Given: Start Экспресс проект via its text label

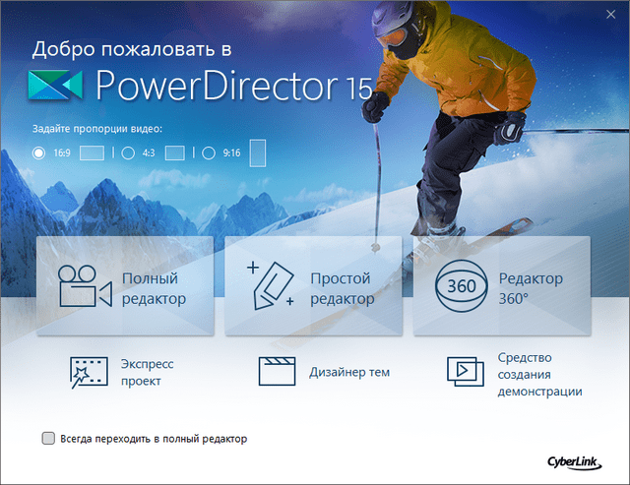Looking at the screenshot, I should click(148, 371).
